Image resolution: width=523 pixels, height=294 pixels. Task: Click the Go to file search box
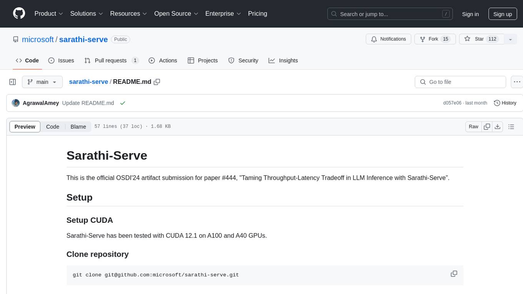[460, 82]
